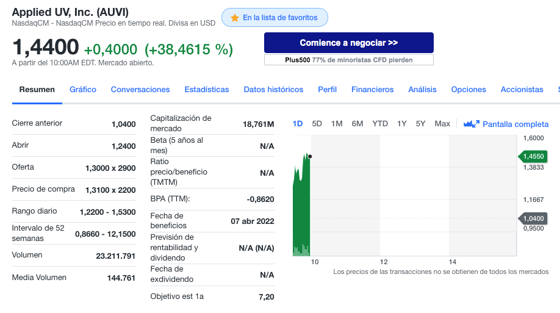
Task: Click the green intraday price area chart
Action: [301, 207]
